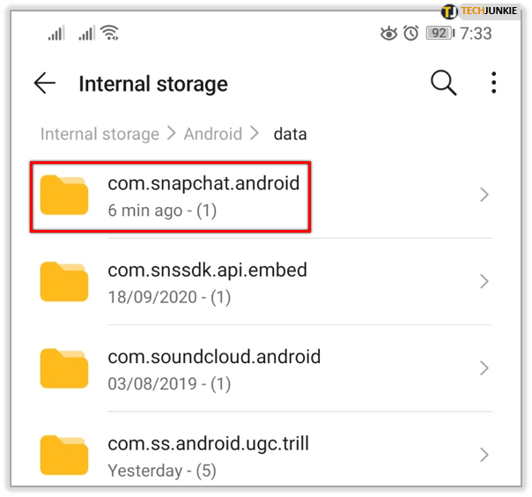The image size is (532, 497).
Task: Expand com.ss.android.ugc.trill using its chevron
Action: point(484,455)
